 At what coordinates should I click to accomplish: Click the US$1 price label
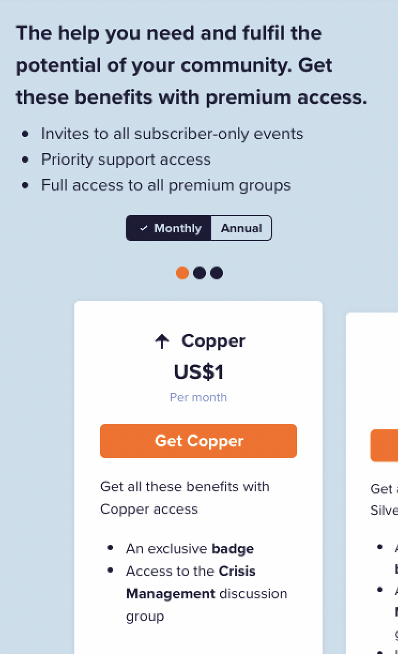198,372
